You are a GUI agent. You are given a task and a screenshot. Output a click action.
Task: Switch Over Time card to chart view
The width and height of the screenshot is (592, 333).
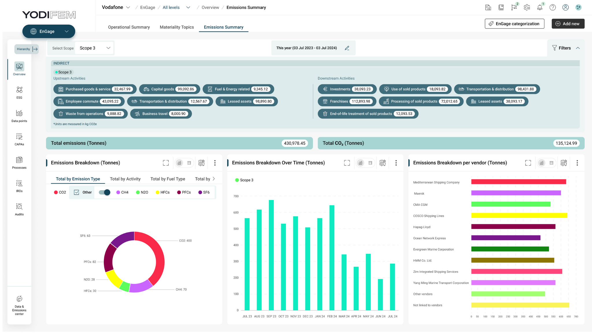click(x=361, y=163)
